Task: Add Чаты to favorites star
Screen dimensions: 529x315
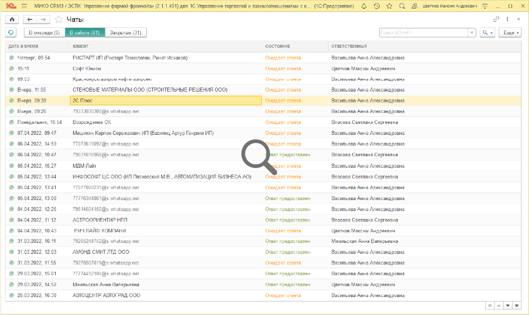Action: coord(59,19)
